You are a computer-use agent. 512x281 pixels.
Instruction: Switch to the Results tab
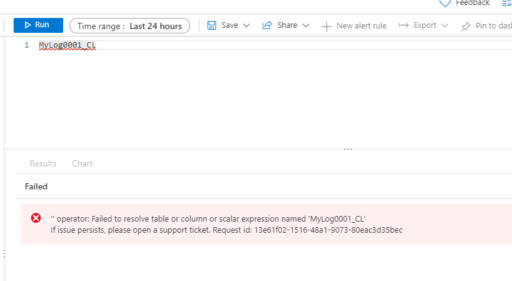43,163
